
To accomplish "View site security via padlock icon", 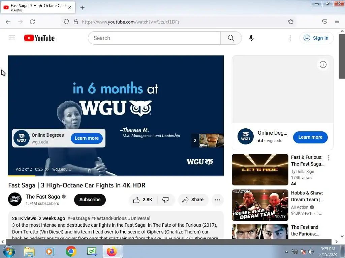I will point(76,21).
